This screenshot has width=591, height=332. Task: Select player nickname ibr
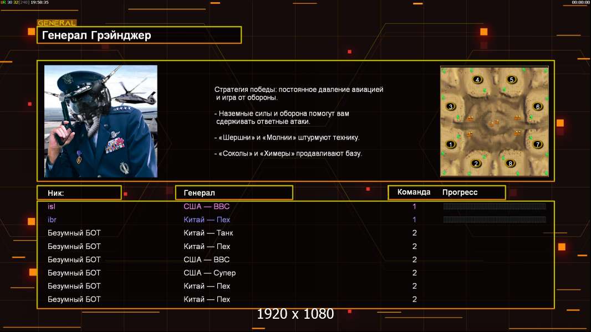click(52, 220)
